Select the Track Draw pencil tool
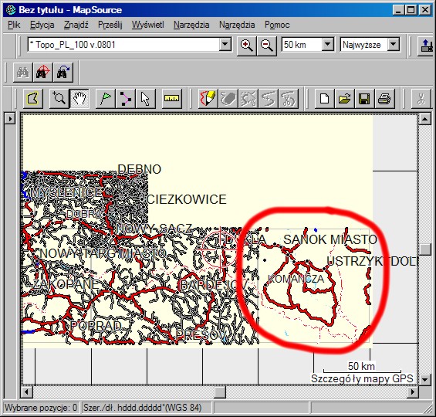436x417 pixels. pos(208,98)
